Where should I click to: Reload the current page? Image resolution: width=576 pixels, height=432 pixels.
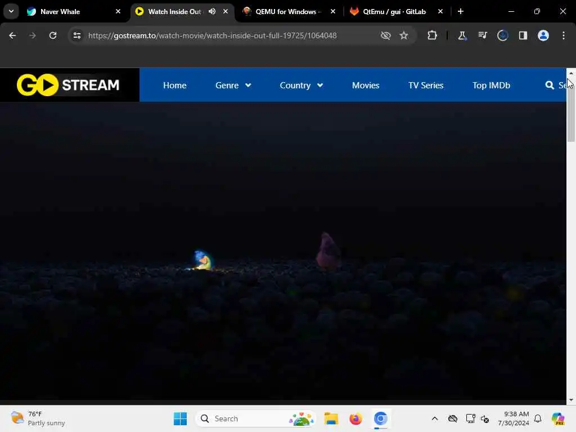[x=53, y=35]
